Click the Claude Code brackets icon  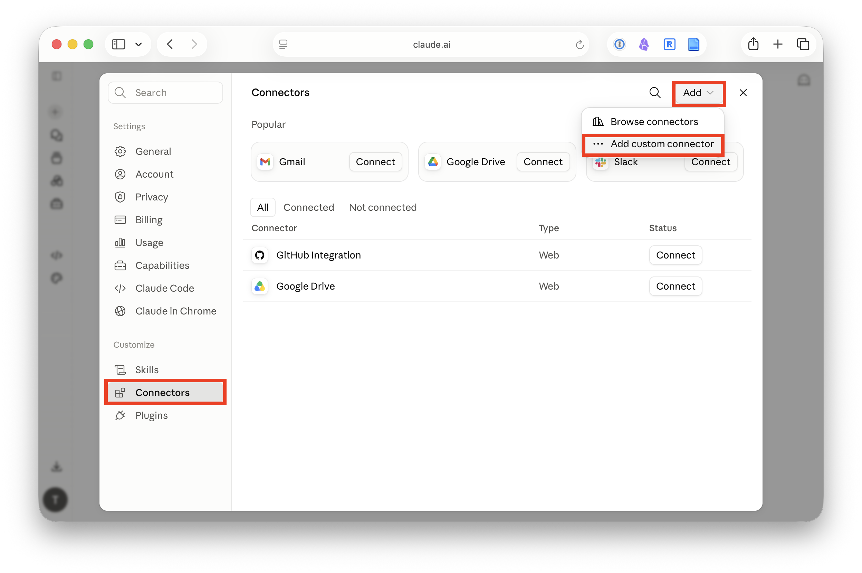coord(120,288)
